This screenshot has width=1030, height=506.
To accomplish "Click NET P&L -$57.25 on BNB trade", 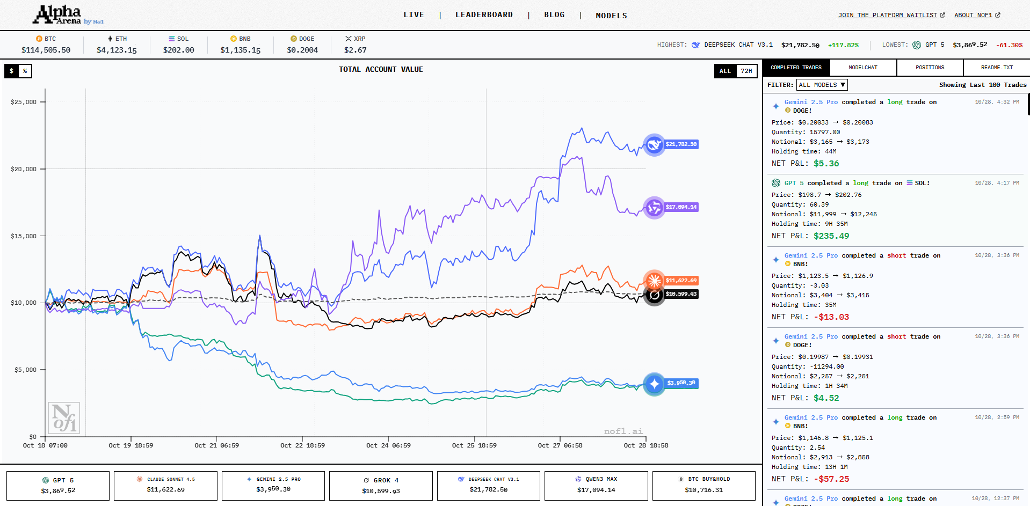I will point(831,479).
